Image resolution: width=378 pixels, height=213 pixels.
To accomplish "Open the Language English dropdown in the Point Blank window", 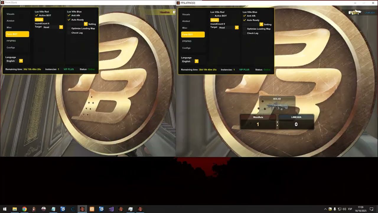I will pyautogui.click(x=21, y=61).
